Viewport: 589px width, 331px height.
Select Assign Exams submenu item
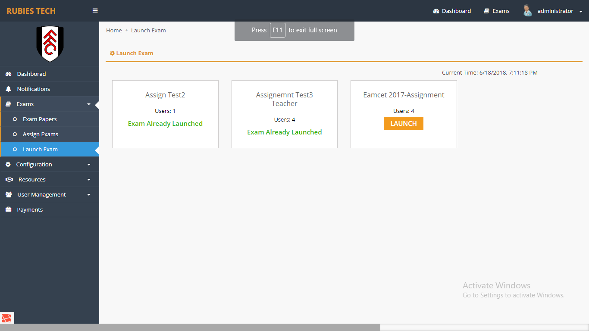pyautogui.click(x=50, y=134)
